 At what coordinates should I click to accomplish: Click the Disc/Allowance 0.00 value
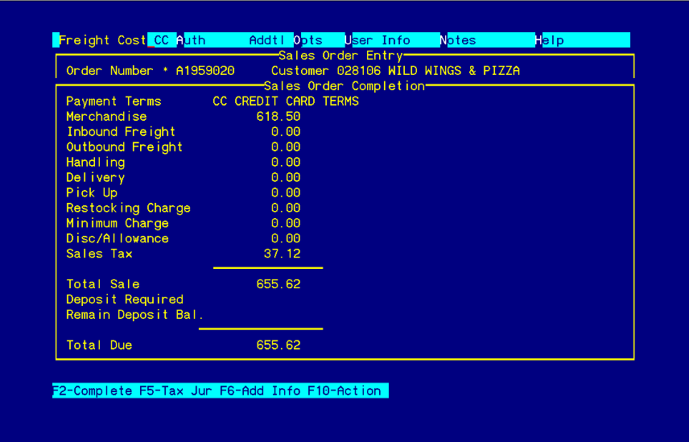tap(286, 238)
